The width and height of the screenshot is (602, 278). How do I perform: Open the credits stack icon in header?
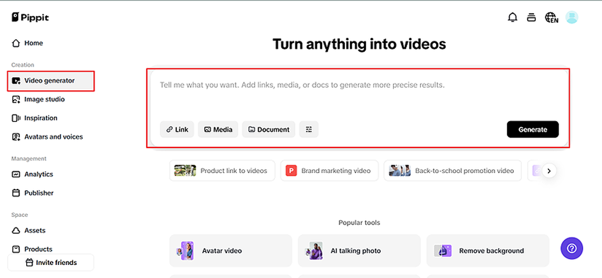(x=531, y=18)
